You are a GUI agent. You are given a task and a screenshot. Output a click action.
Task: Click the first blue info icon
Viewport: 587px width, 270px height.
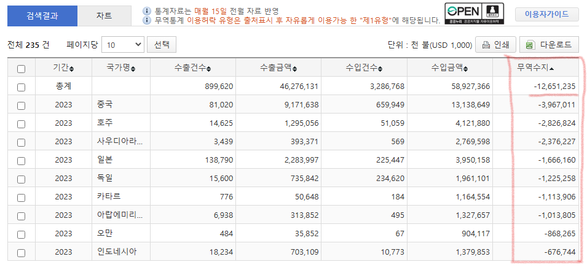tap(146, 11)
